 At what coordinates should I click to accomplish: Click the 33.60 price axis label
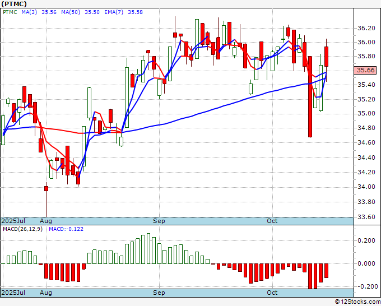click(x=366, y=216)
